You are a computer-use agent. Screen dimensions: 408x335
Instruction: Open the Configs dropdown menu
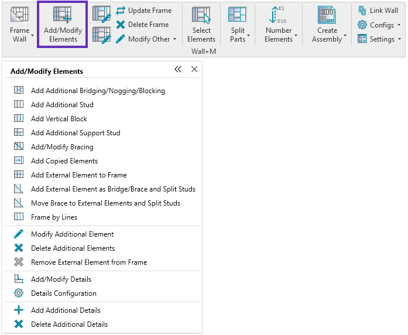click(380, 25)
